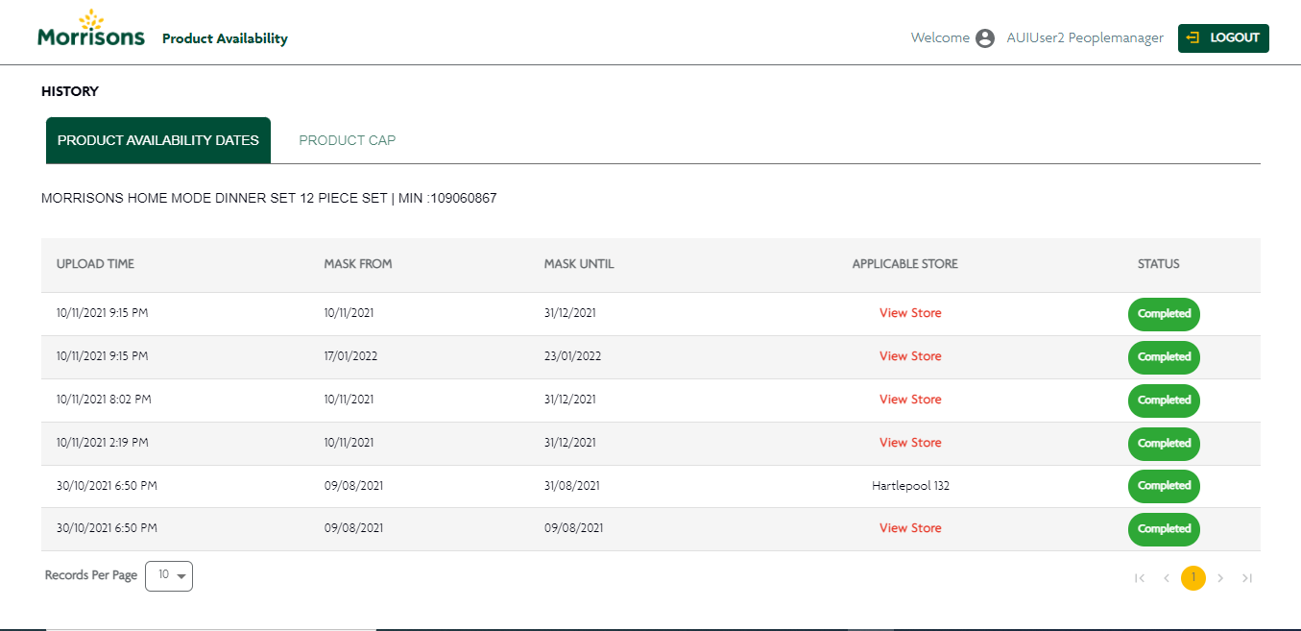Click the HISTORY heading
The height and width of the screenshot is (631, 1301).
click(x=70, y=92)
